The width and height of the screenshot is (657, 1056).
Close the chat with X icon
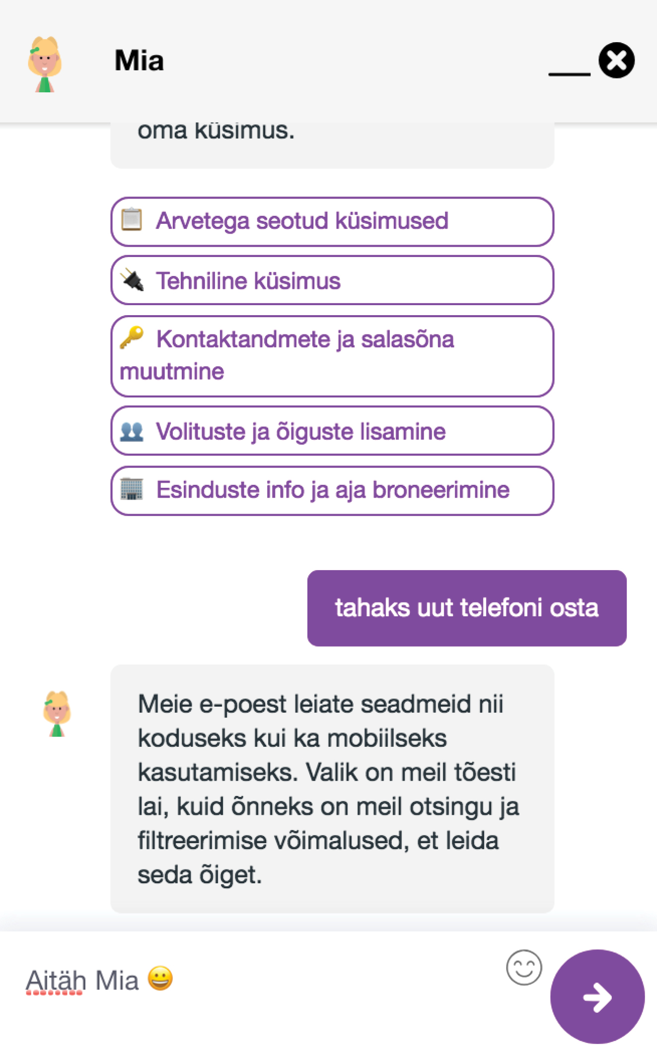coord(616,61)
